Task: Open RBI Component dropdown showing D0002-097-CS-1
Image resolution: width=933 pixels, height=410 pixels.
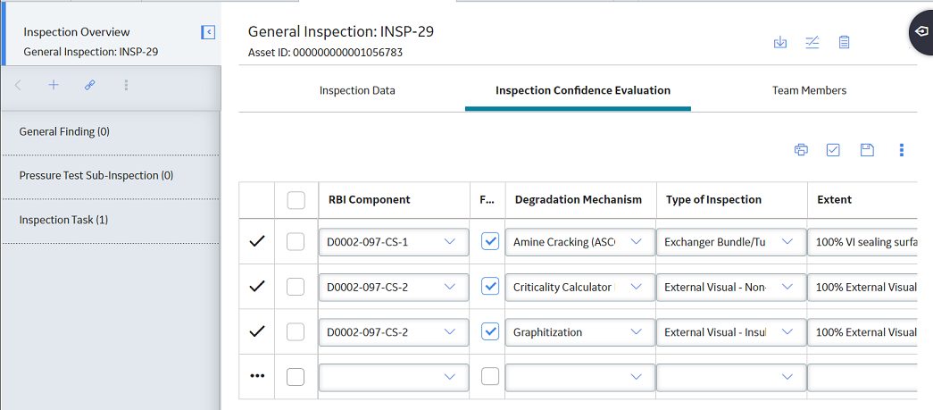Action: 394,241
